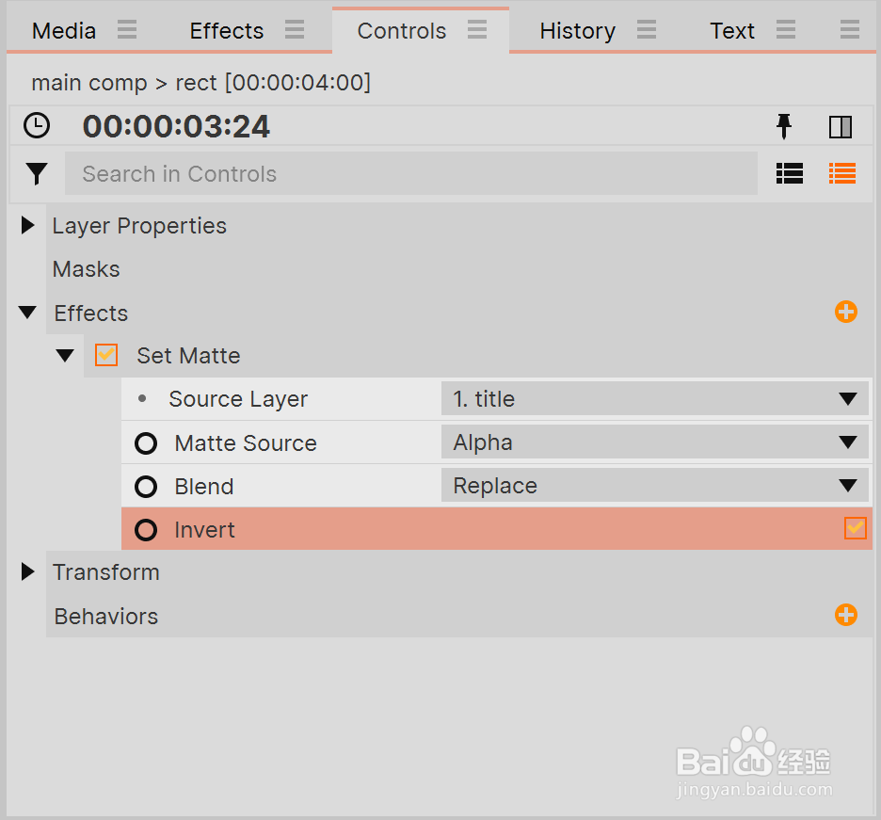Open the Media panel menu icon
The height and width of the screenshot is (820, 881).
click(x=127, y=29)
